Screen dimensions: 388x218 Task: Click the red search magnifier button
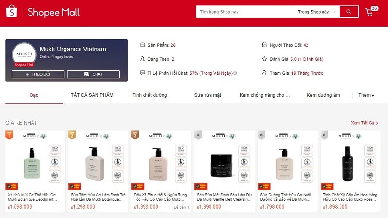349,12
